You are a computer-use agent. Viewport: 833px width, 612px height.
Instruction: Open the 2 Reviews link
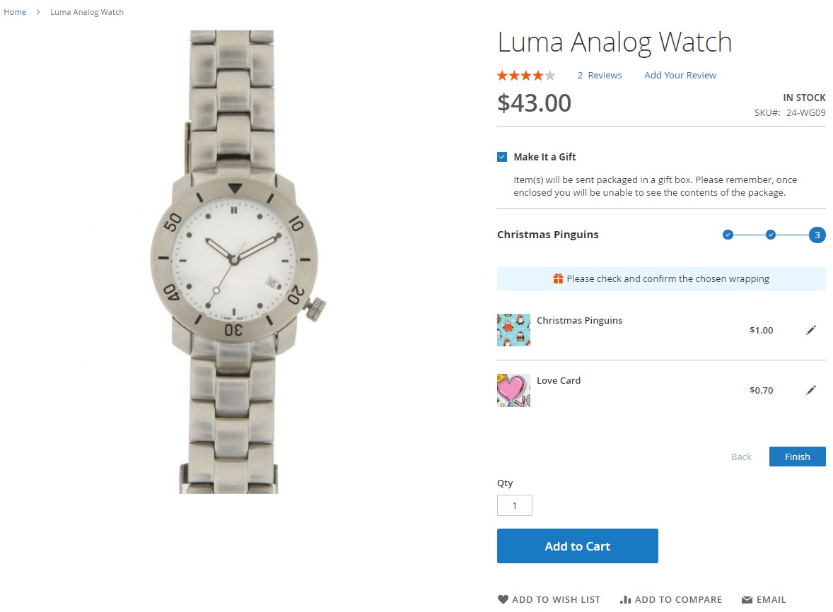600,76
